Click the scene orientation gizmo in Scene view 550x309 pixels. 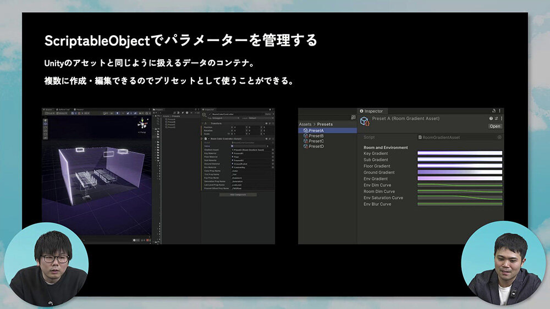(142, 124)
